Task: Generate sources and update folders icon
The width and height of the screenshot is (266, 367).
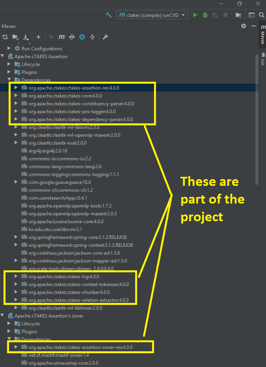Action: tap(15, 37)
